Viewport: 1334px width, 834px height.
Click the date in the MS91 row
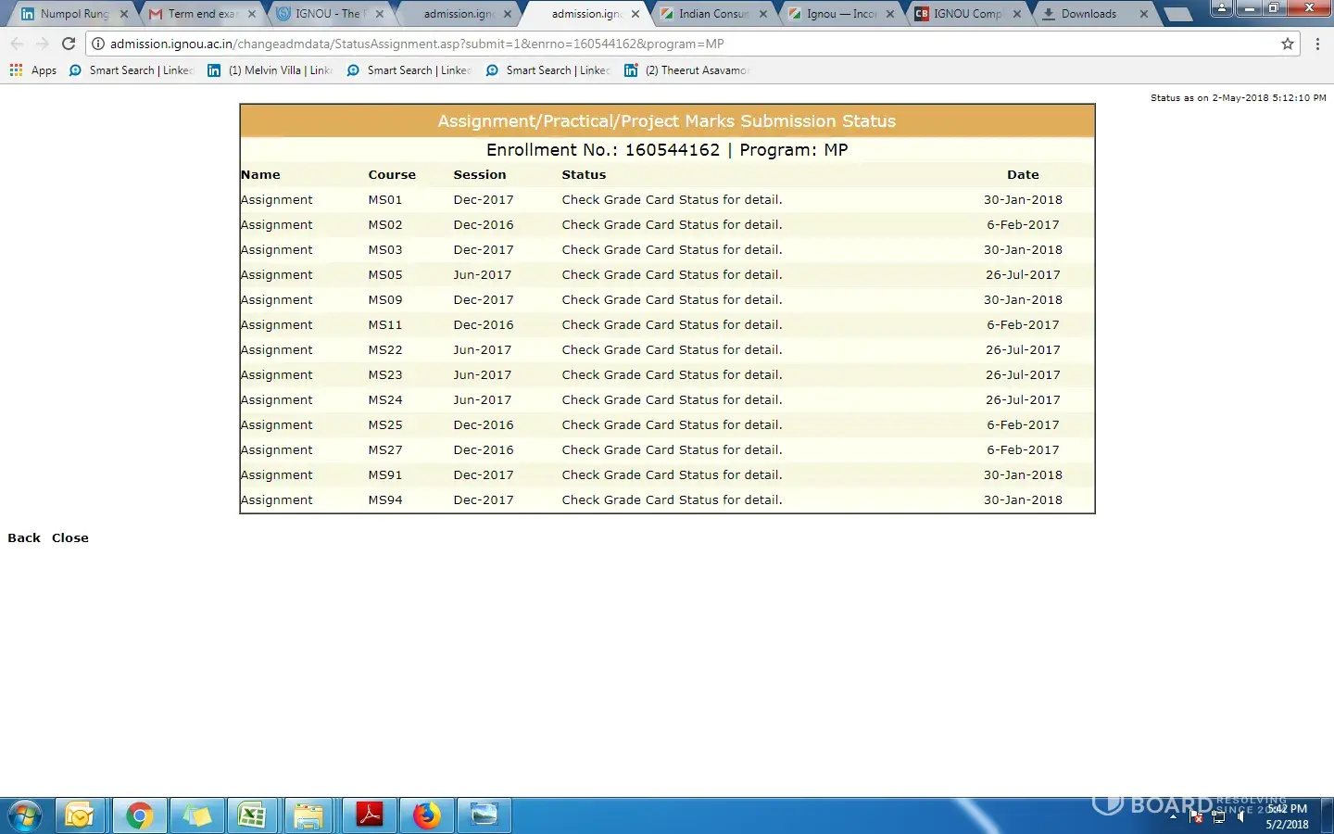click(1023, 474)
